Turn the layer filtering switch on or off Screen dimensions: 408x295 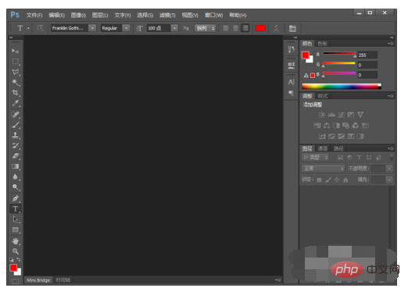392,157
